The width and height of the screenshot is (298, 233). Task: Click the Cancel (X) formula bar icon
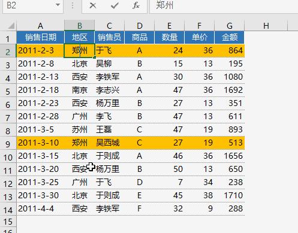pos(92,5)
